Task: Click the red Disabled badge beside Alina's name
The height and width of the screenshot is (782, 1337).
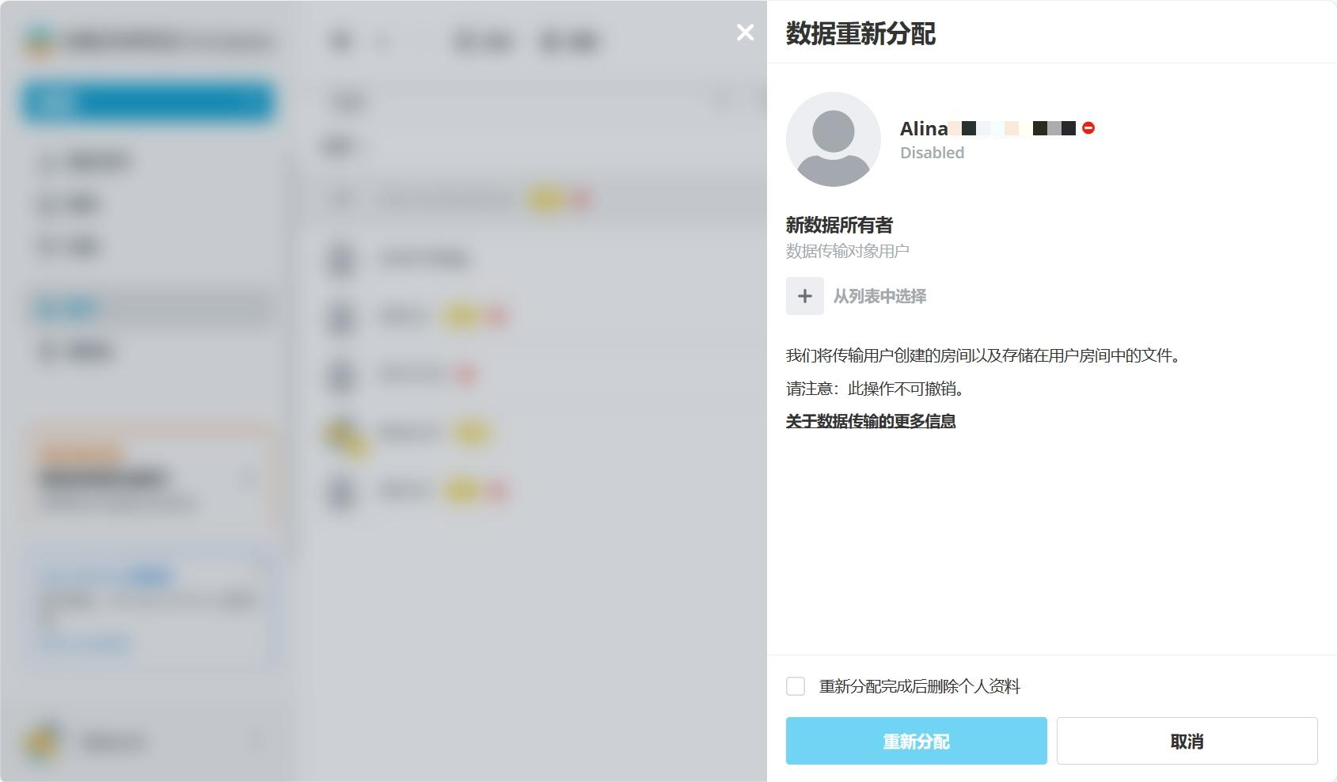Action: pyautogui.click(x=1088, y=127)
